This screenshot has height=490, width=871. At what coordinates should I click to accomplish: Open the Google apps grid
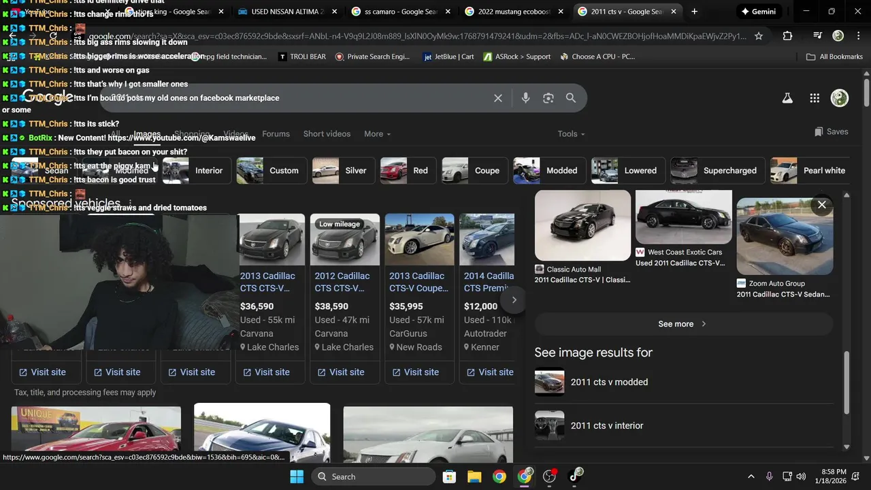click(x=815, y=98)
